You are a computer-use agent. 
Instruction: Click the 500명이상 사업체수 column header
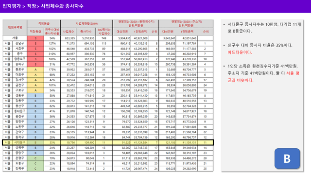pyautogui.click(x=104, y=32)
